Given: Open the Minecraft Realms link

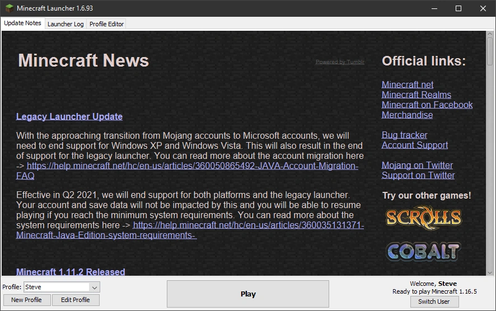Looking at the screenshot, I should click(x=417, y=95).
